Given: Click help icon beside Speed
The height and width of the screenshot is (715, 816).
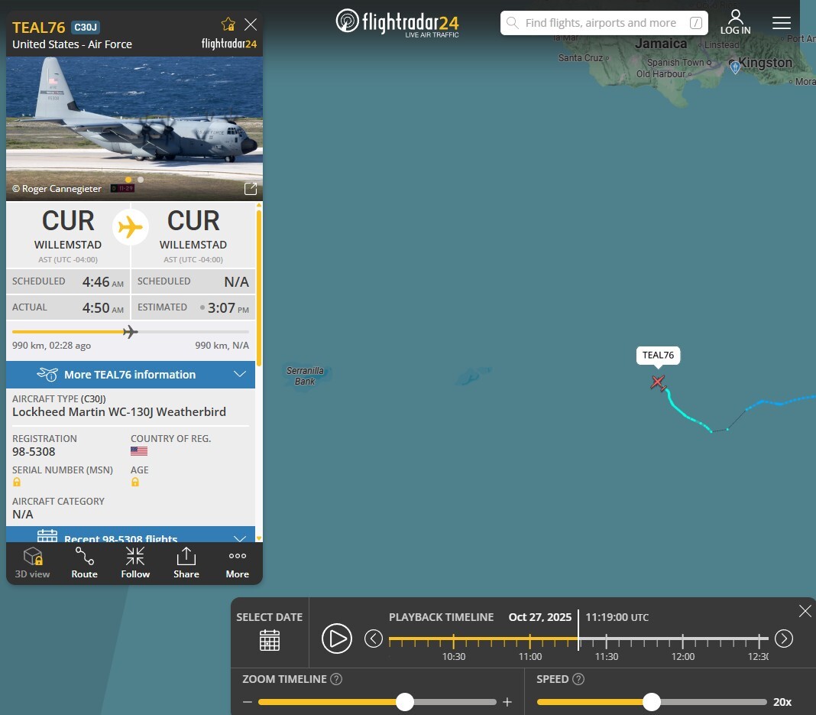Looking at the screenshot, I should [x=578, y=679].
